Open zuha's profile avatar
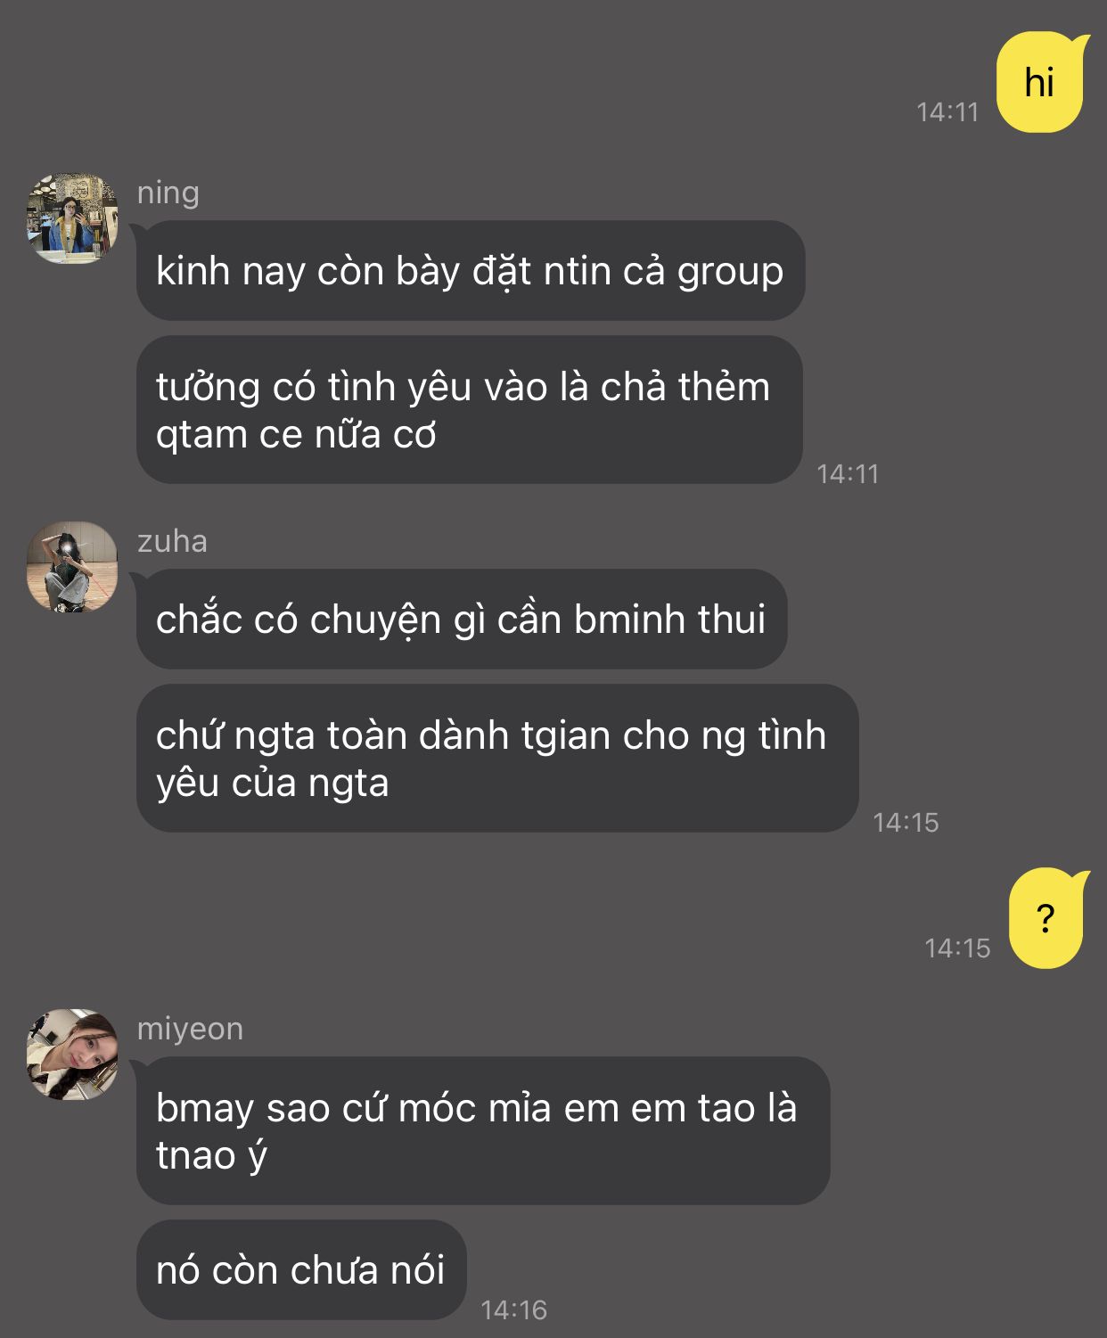 [72, 567]
